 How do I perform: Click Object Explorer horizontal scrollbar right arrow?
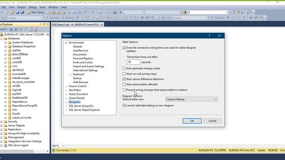48,151
